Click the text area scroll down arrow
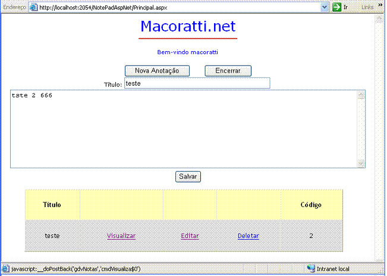 (361, 163)
